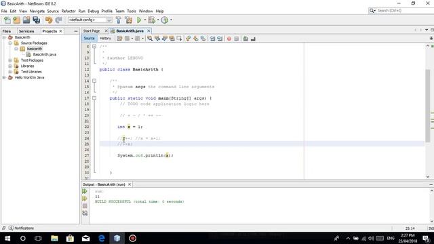This screenshot has width=434, height=244.
Task: Open the default config dropdown
Action: click(90, 20)
